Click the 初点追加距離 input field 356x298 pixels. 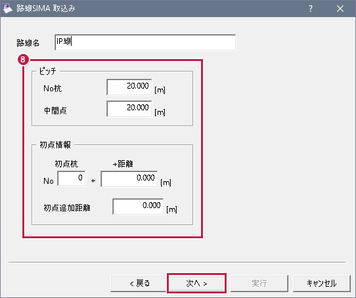click(x=138, y=206)
